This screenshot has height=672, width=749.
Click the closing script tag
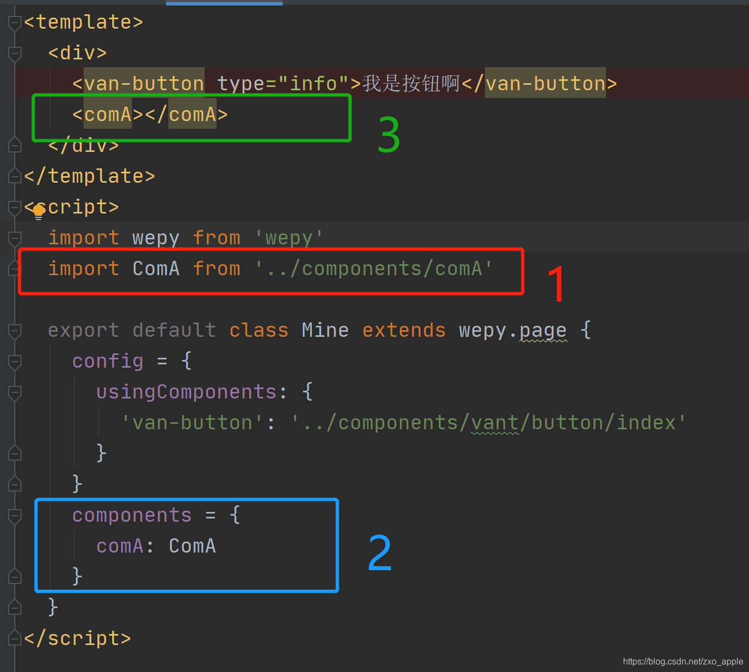(x=78, y=638)
